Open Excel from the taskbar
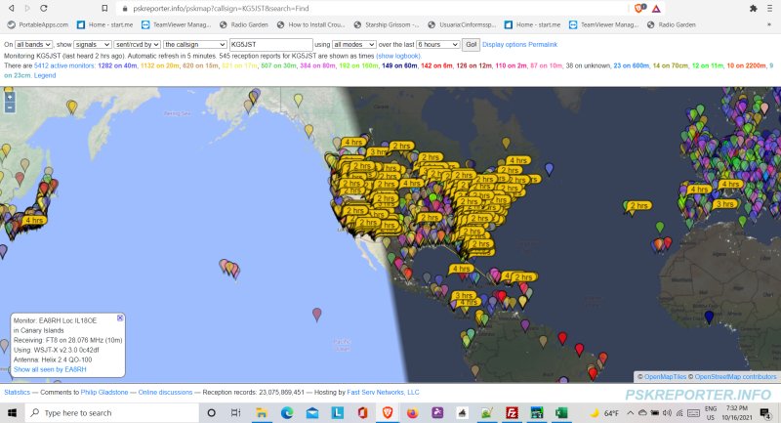 [x=561, y=412]
